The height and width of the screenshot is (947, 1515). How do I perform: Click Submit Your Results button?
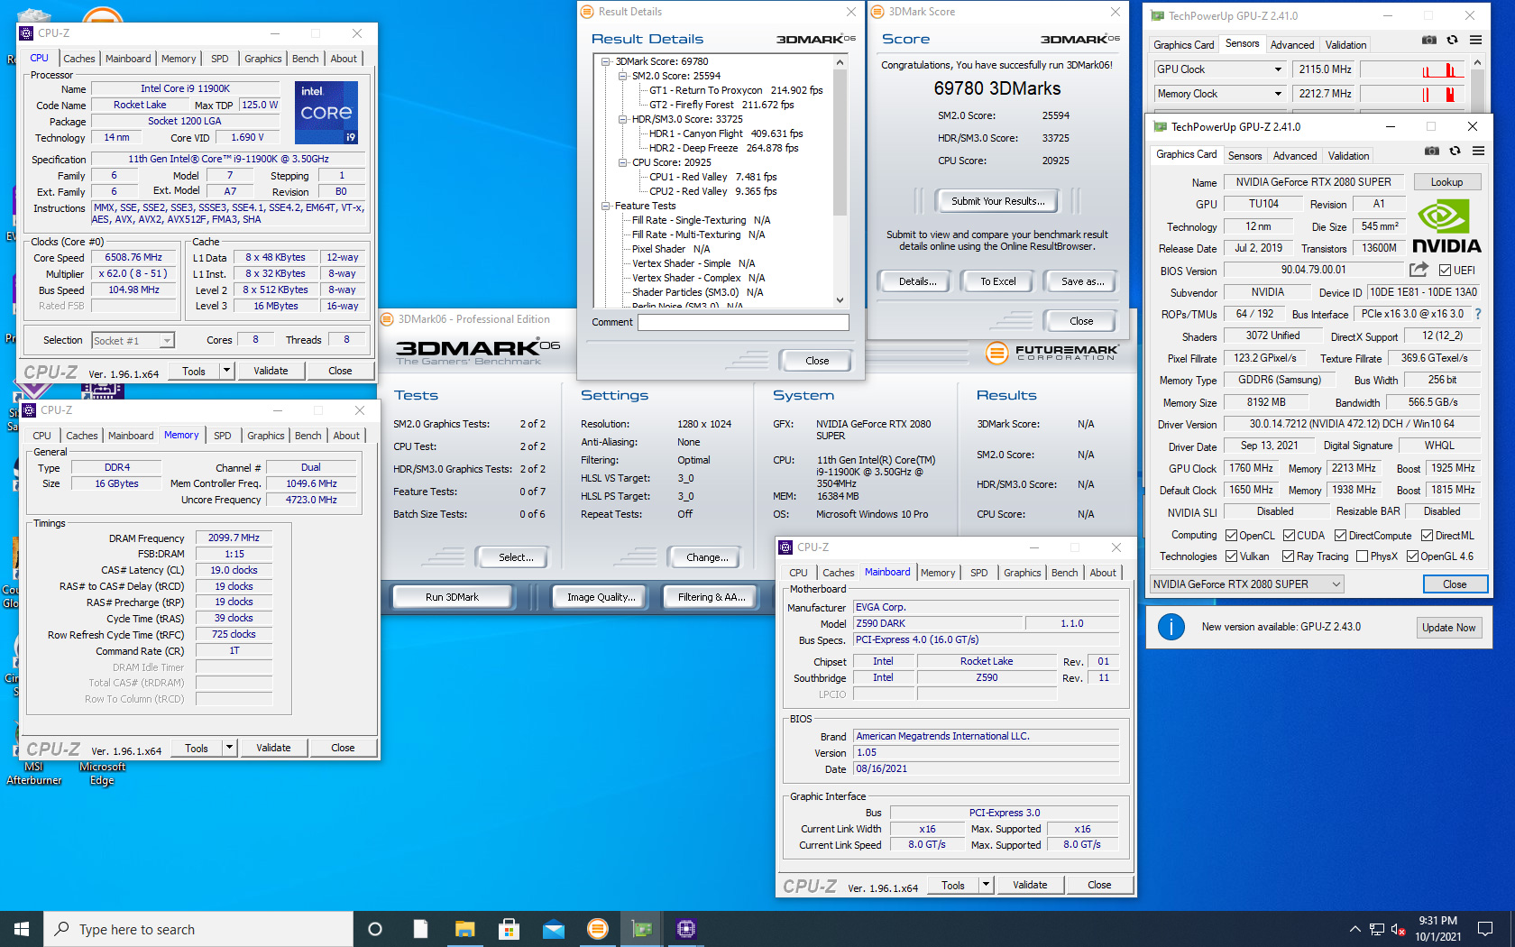click(x=998, y=201)
